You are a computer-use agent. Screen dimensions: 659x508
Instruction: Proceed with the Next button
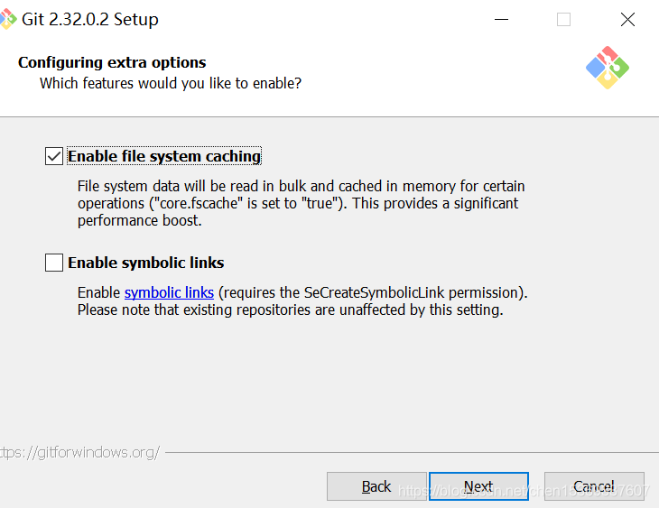tap(478, 486)
